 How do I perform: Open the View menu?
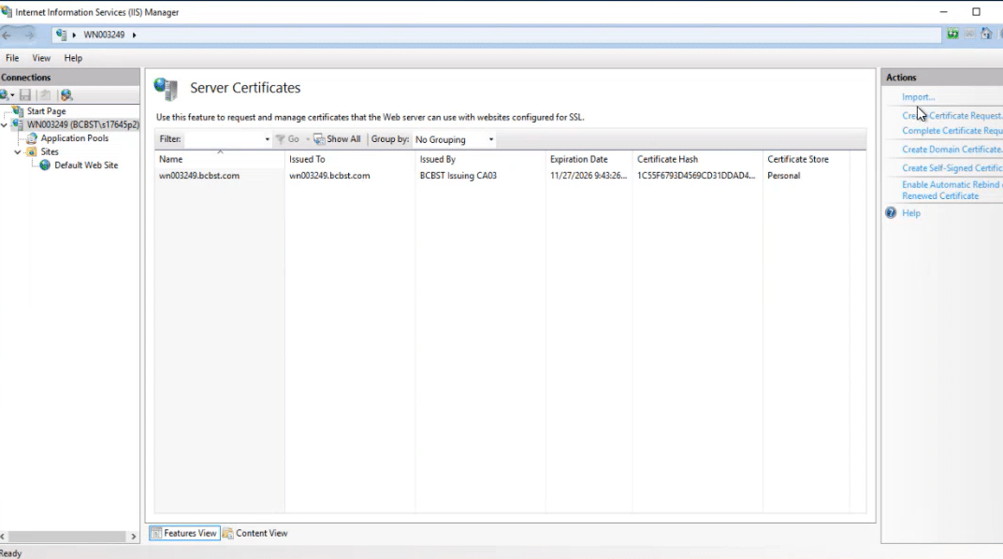point(41,58)
